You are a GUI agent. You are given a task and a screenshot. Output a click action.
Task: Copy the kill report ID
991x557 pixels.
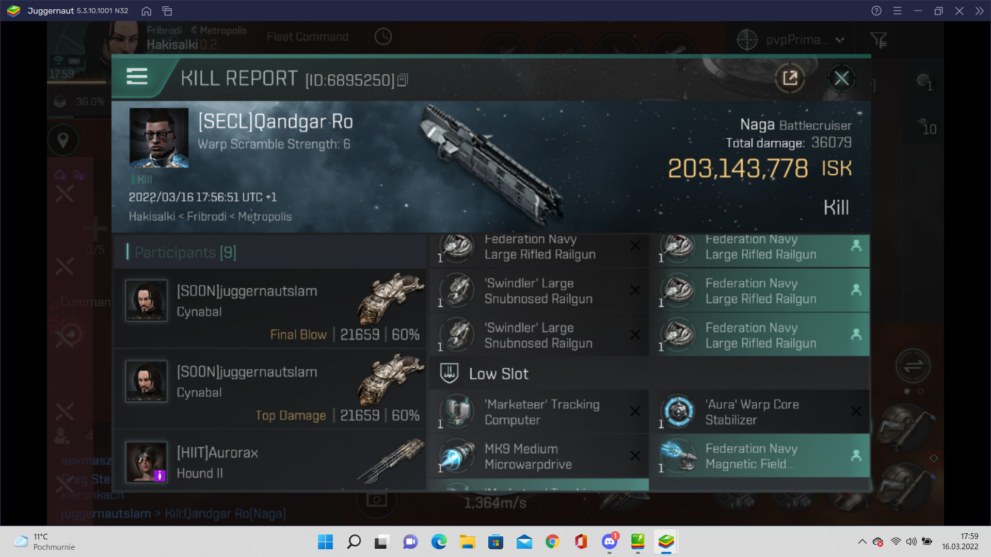[x=403, y=80]
